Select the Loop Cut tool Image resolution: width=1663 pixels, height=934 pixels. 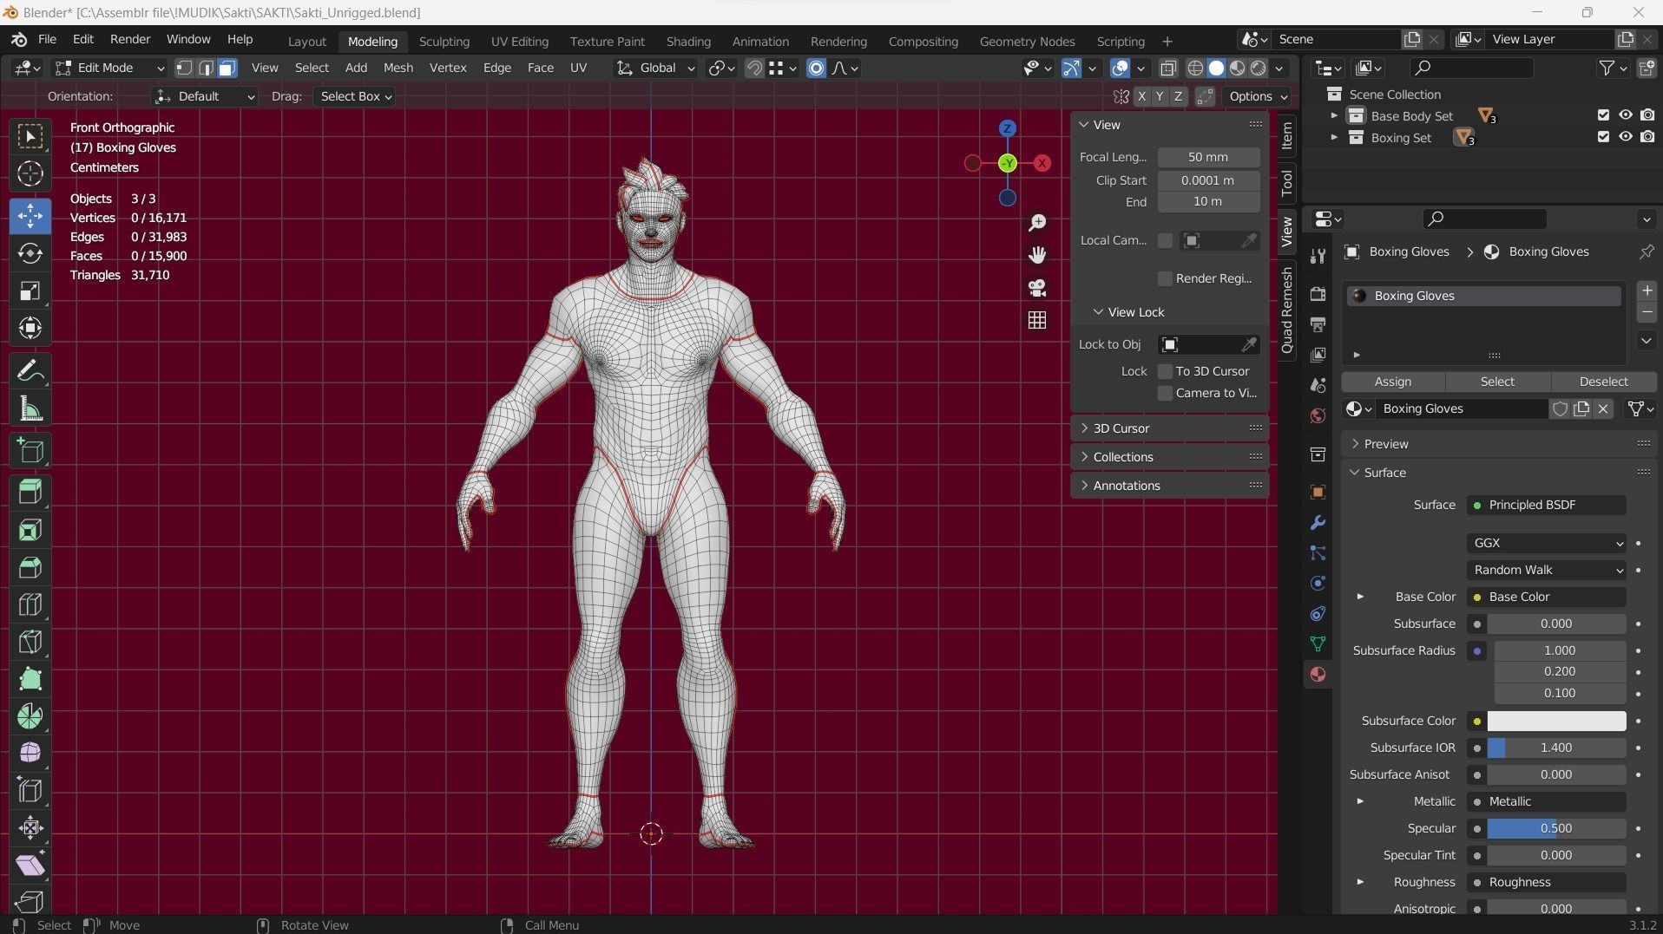pyautogui.click(x=30, y=604)
